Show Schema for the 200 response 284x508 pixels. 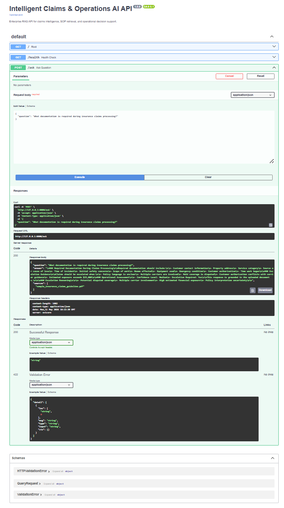click(52, 353)
